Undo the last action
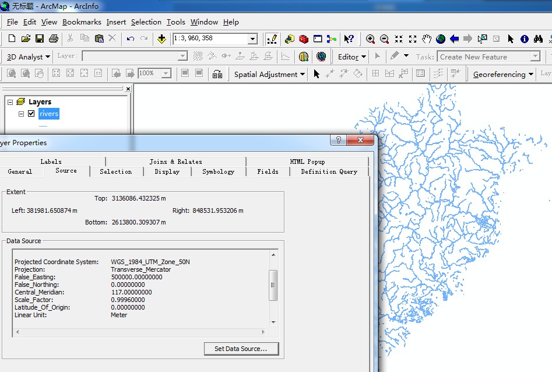Screen dimensions: 552x372 (130, 38)
